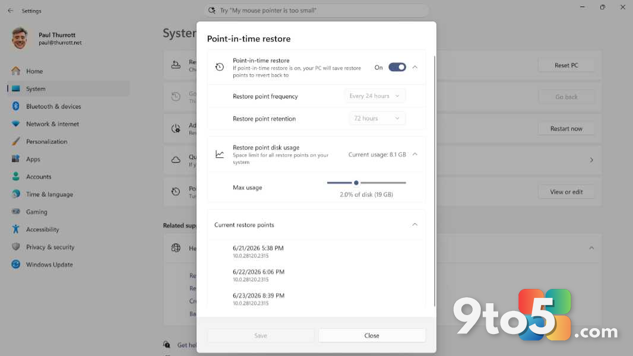Click the cloud icon in recovery list
Viewport: 633px width, 356px height.
coord(176,160)
